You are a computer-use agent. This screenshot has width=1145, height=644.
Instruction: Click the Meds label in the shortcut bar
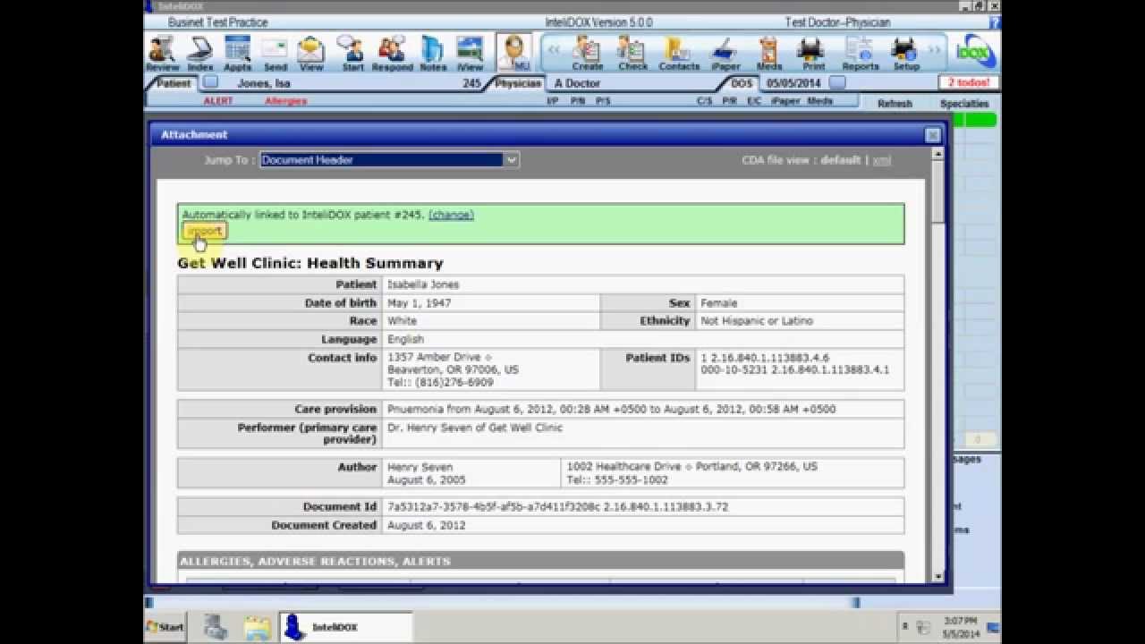click(x=819, y=101)
